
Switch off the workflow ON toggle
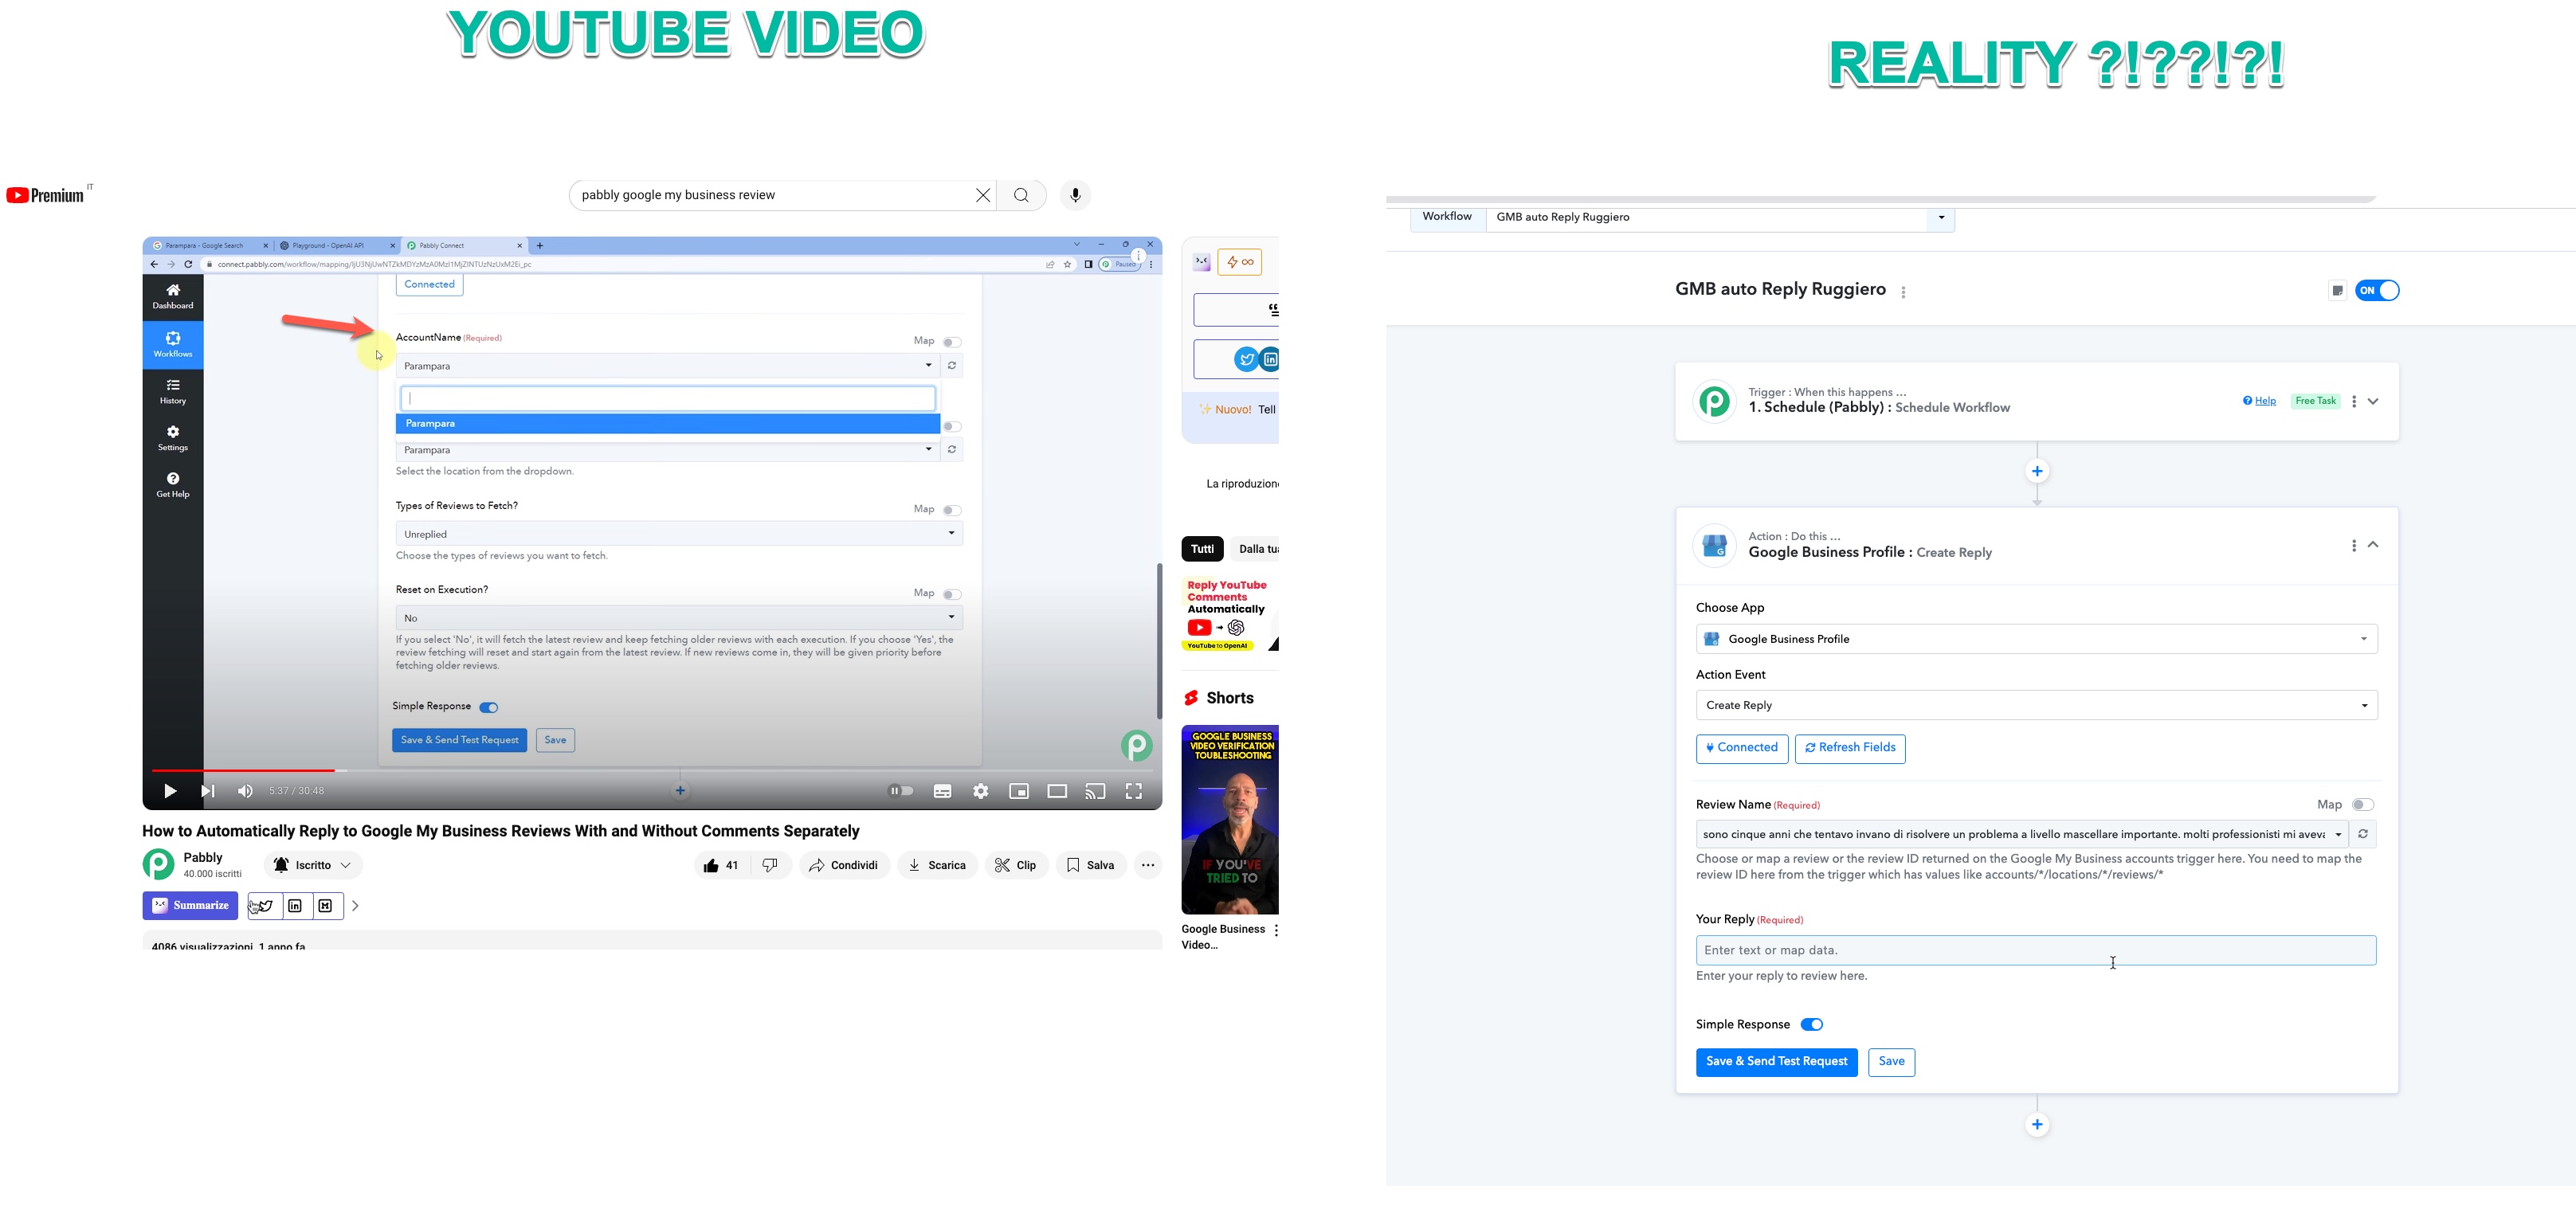2377,291
